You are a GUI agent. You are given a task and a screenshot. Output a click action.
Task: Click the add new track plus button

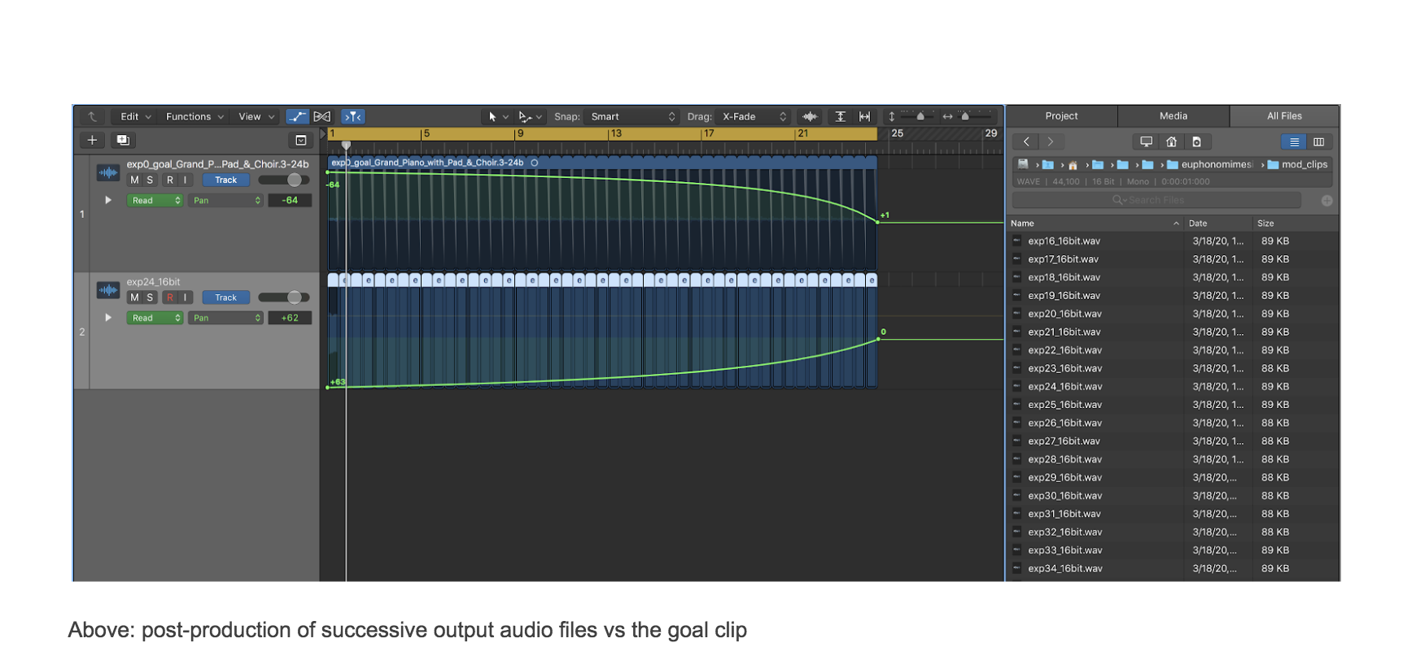coord(92,141)
